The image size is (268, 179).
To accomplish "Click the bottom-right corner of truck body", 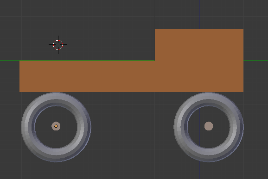I will [x=243, y=92].
